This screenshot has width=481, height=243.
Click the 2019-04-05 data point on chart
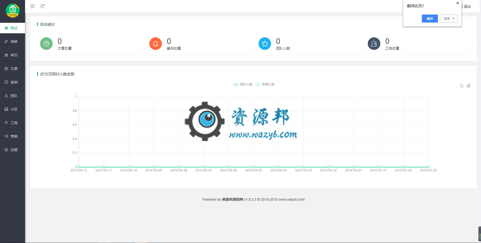(x=254, y=167)
